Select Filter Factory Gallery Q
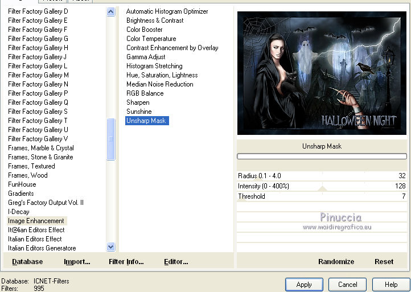 pyautogui.click(x=38, y=102)
